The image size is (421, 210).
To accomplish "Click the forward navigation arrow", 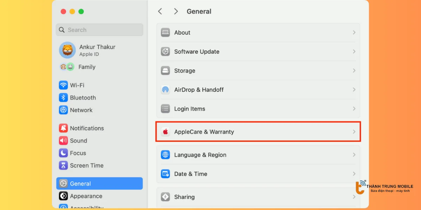I will click(x=176, y=12).
